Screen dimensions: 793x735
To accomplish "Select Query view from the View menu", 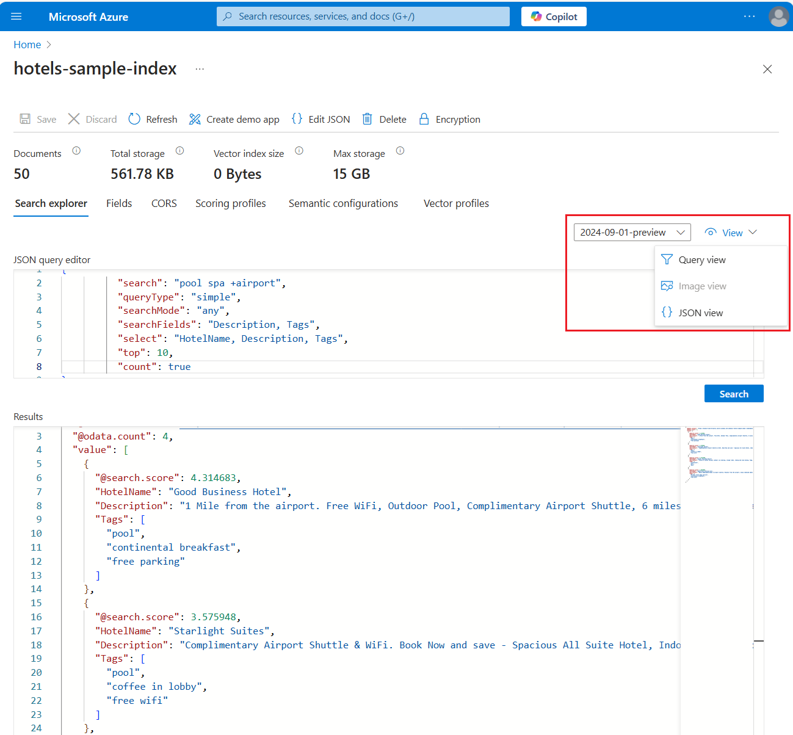I will 701,259.
